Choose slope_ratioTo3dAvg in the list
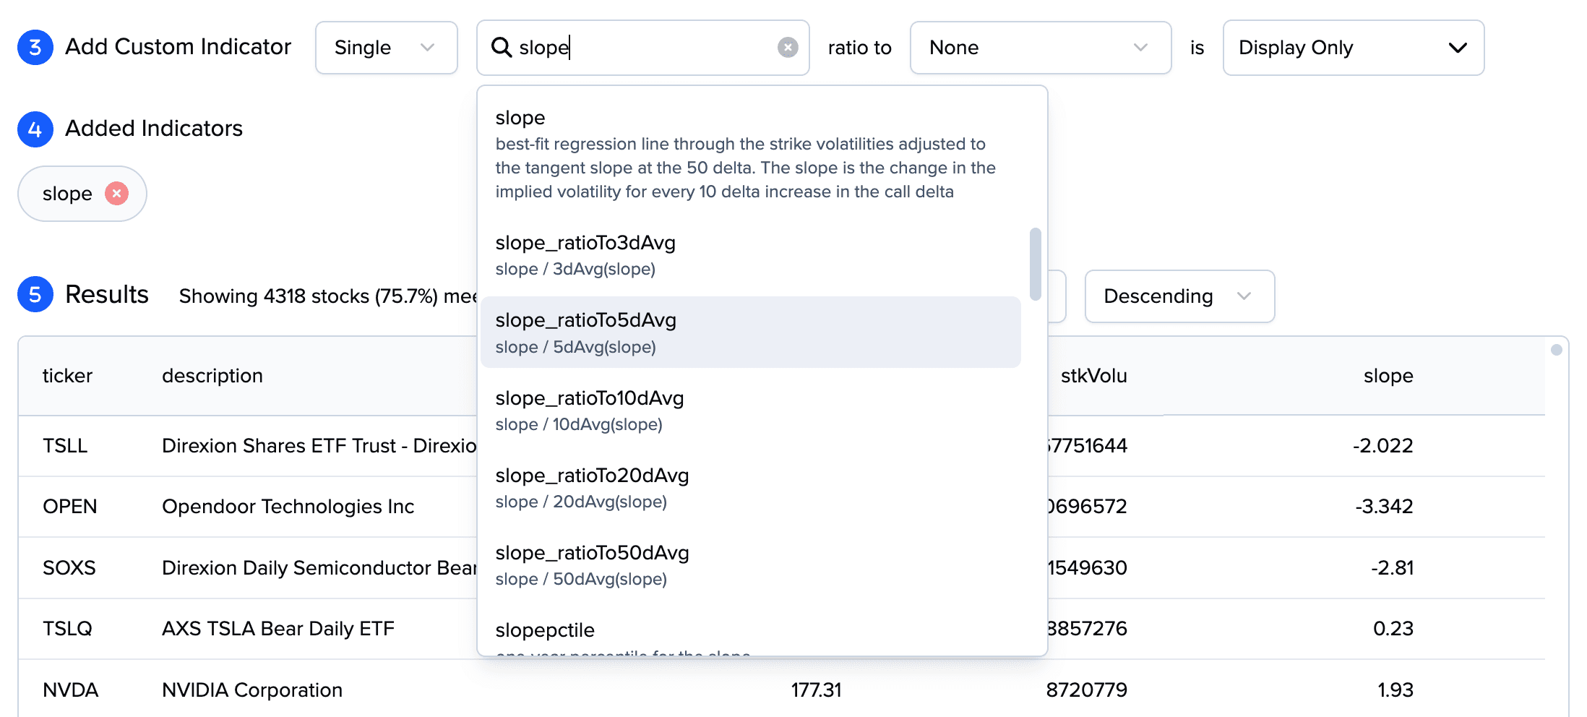The width and height of the screenshot is (1587, 717). 751,255
